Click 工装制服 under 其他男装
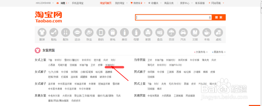Viewport: 262px width, 106px height. coord(178,96)
